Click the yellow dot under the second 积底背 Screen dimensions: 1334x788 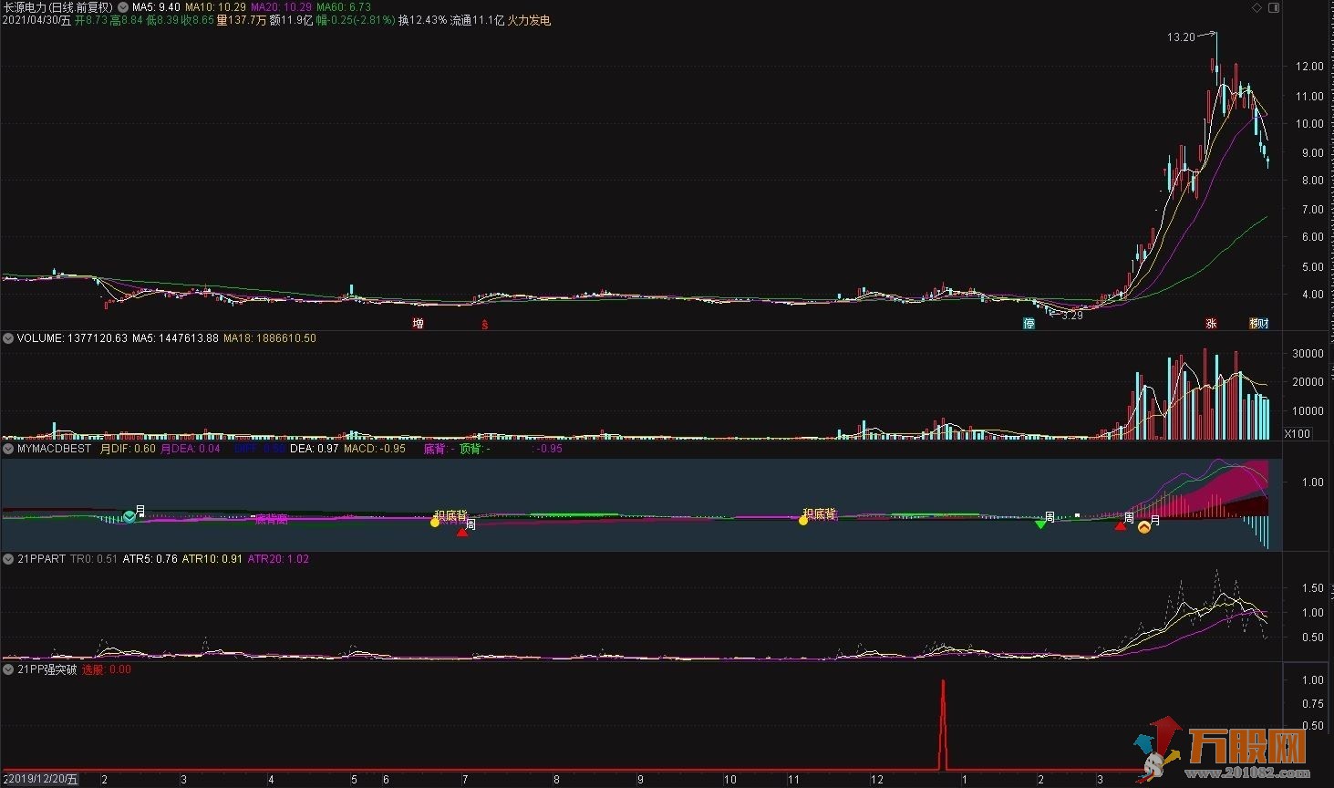803,520
